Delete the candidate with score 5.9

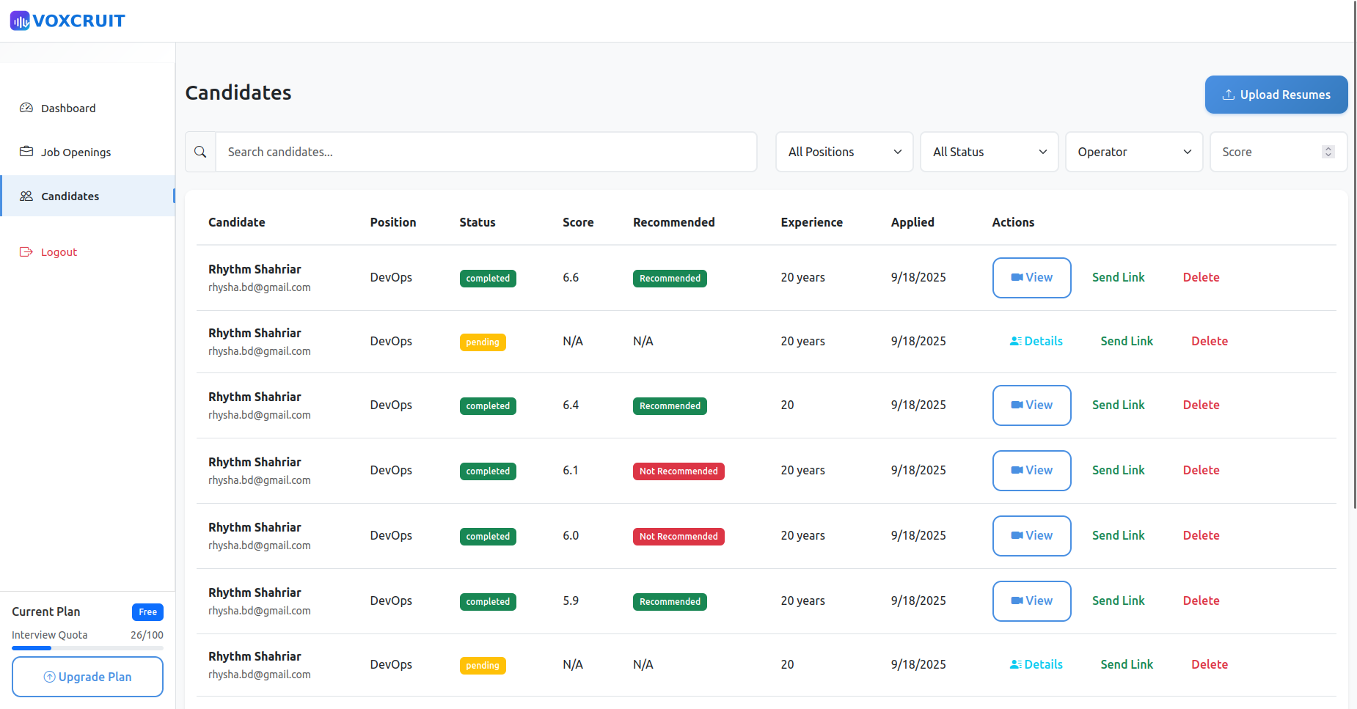point(1201,600)
